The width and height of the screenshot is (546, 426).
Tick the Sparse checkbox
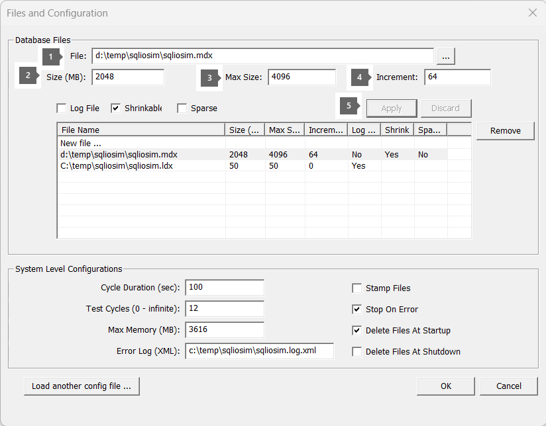coord(182,108)
